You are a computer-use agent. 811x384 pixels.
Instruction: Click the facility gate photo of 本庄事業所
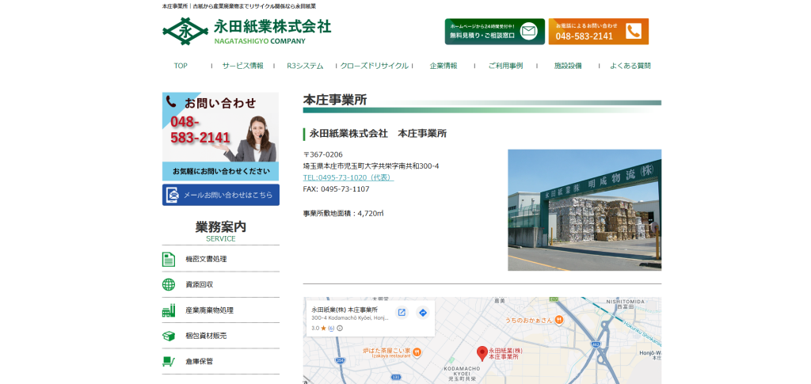point(584,210)
